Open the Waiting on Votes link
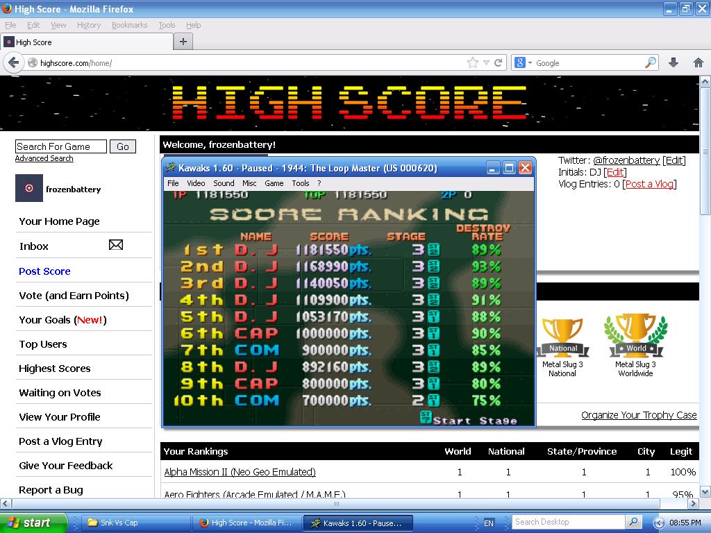 (x=60, y=393)
